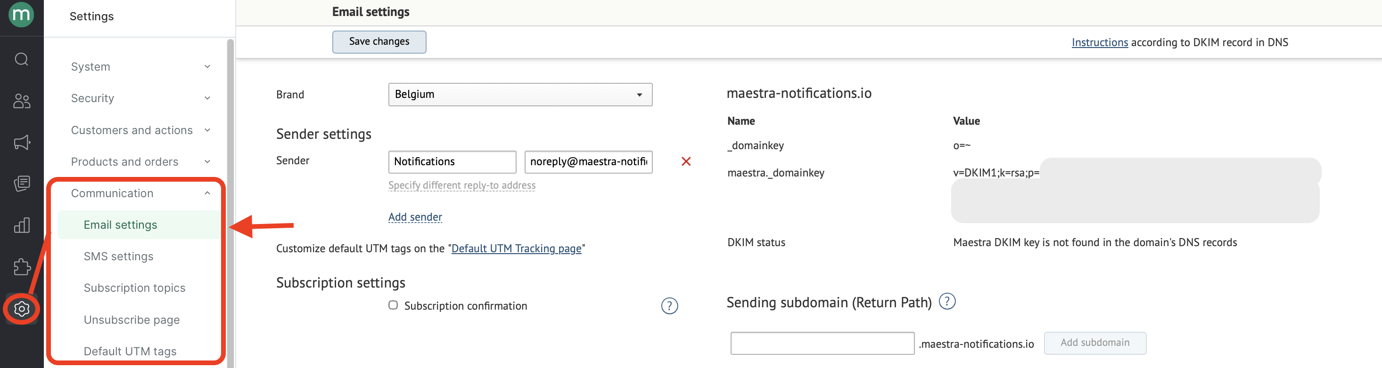Click the settings menu vertical scrollbar

point(230,204)
